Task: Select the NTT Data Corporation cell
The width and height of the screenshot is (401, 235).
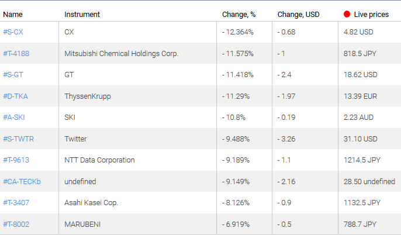Action: (x=99, y=160)
